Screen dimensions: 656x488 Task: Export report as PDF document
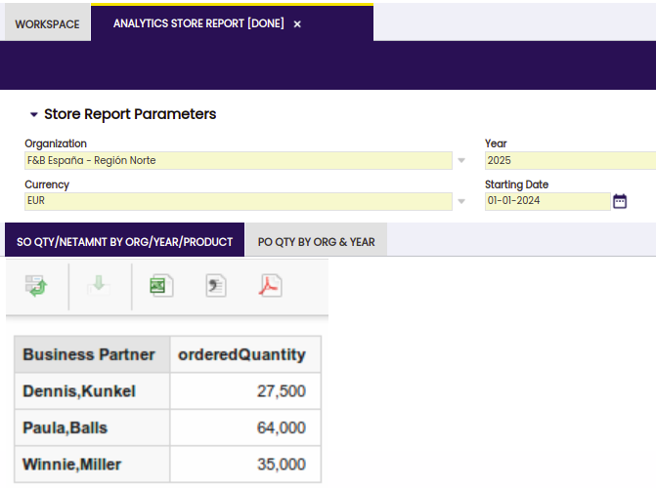(270, 286)
